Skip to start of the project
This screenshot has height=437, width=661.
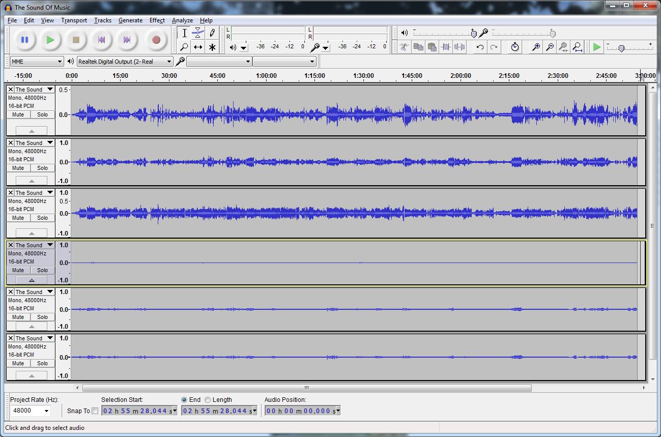coord(101,40)
